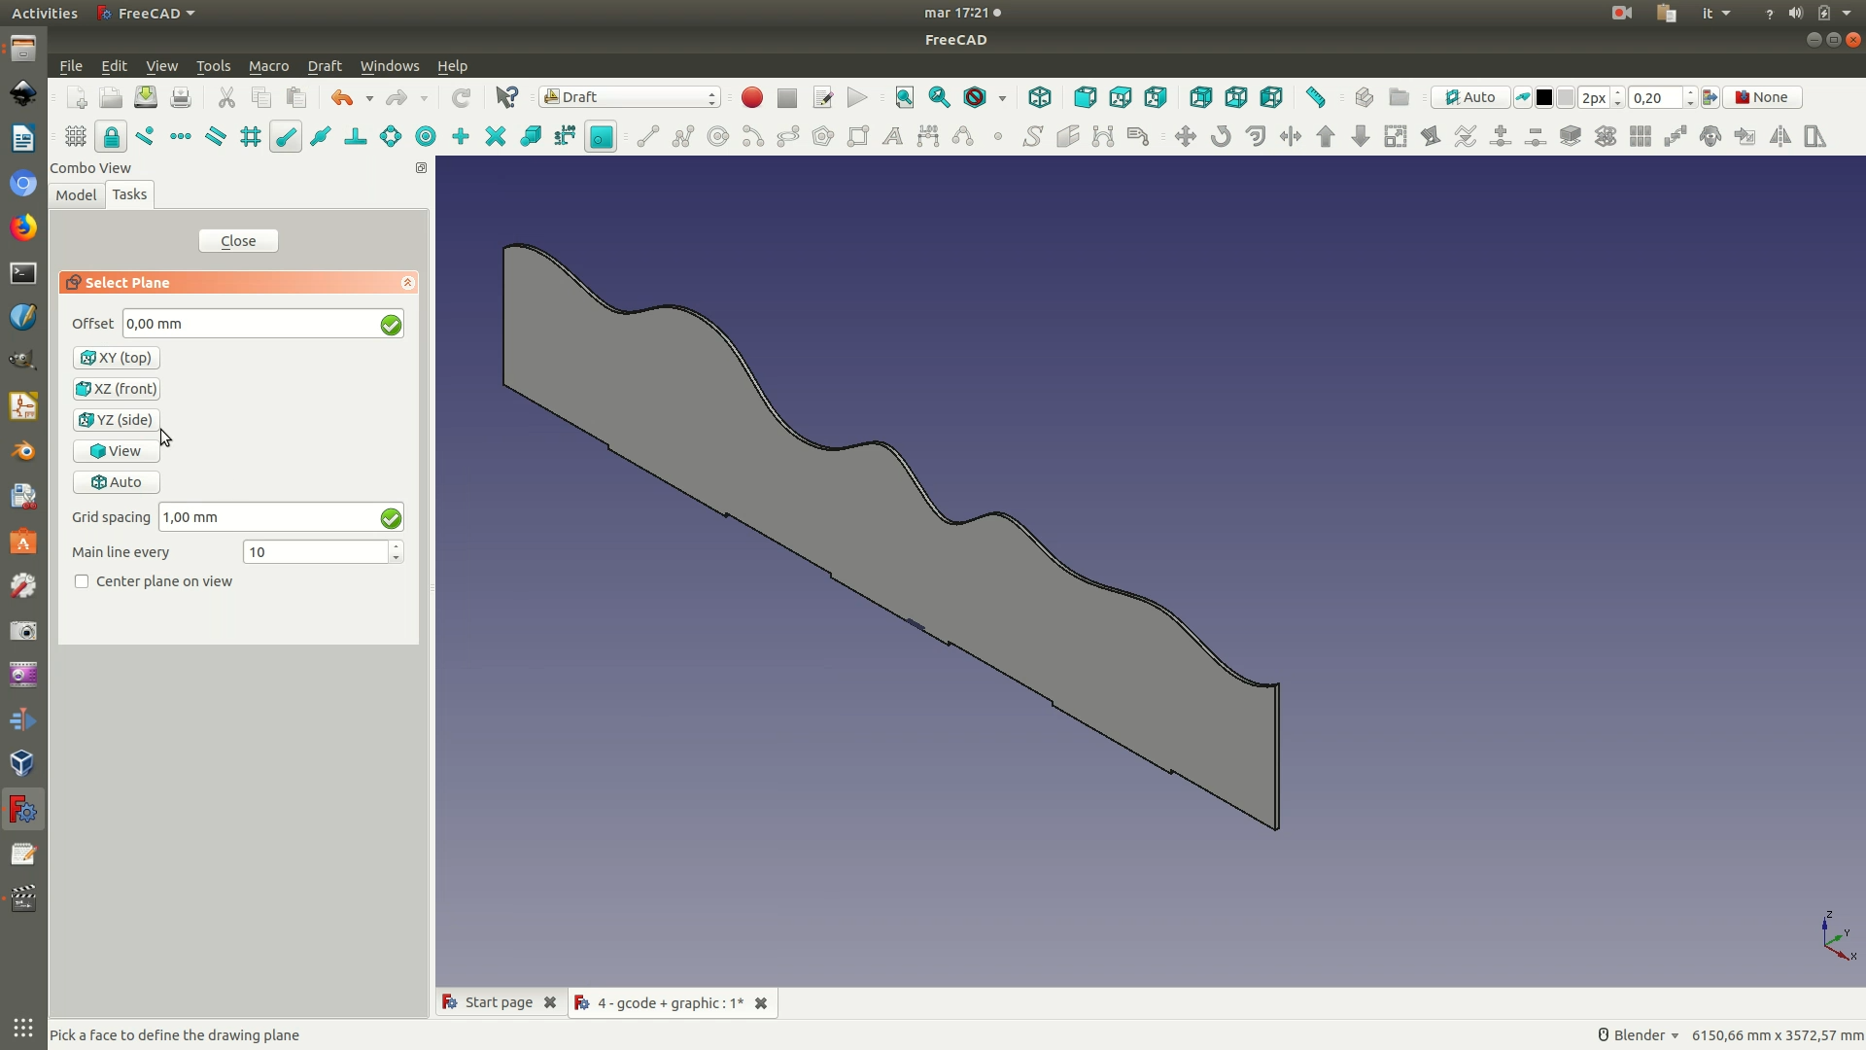Image resolution: width=1866 pixels, height=1050 pixels.
Task: Click the black line color swatch
Action: pos(1544,98)
